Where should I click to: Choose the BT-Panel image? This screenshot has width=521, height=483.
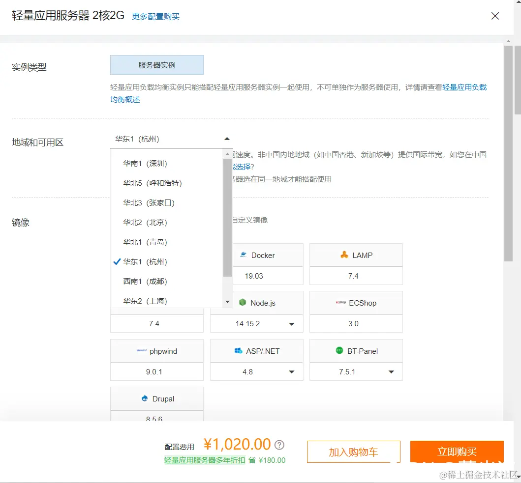coord(356,350)
